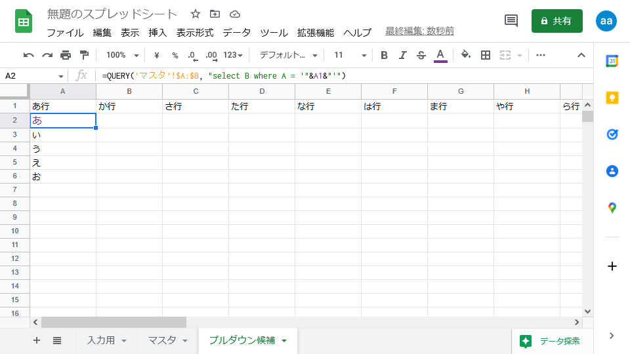Open Google Maps side panel
This screenshot has height=354, width=630.
click(612, 208)
